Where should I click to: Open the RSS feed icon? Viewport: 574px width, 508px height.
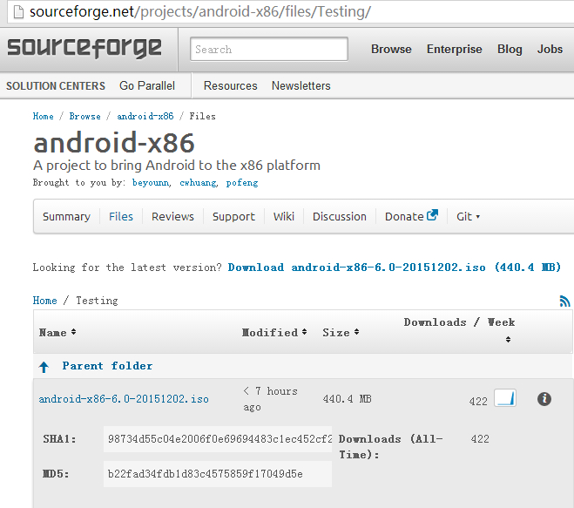(x=564, y=301)
